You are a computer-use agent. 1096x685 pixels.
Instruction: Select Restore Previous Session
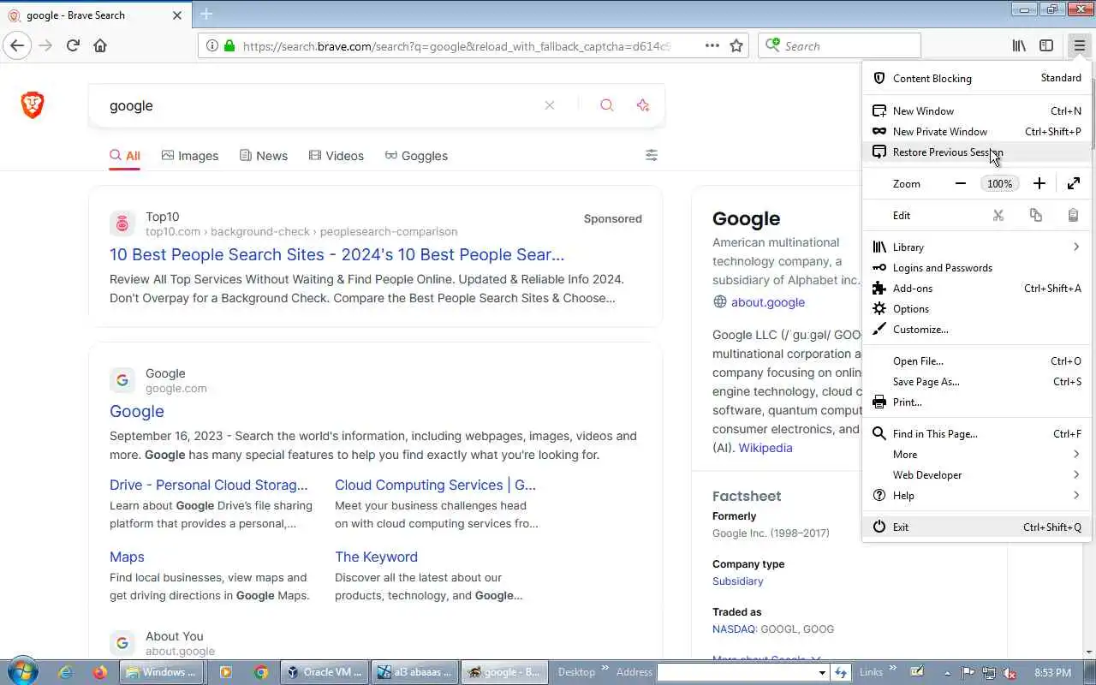point(977,152)
